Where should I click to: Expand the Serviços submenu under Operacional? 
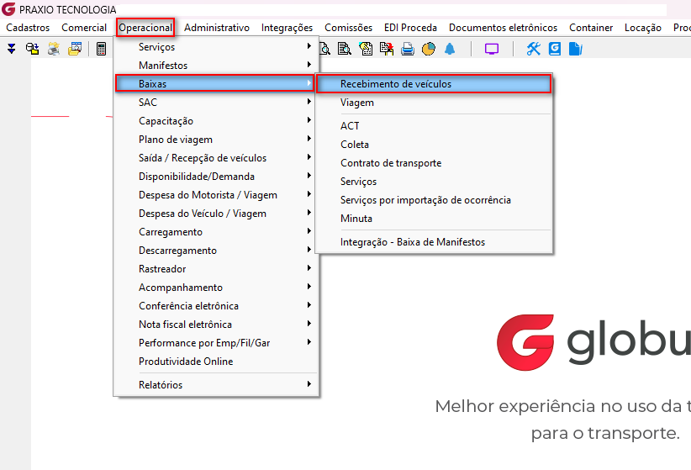[x=216, y=47]
